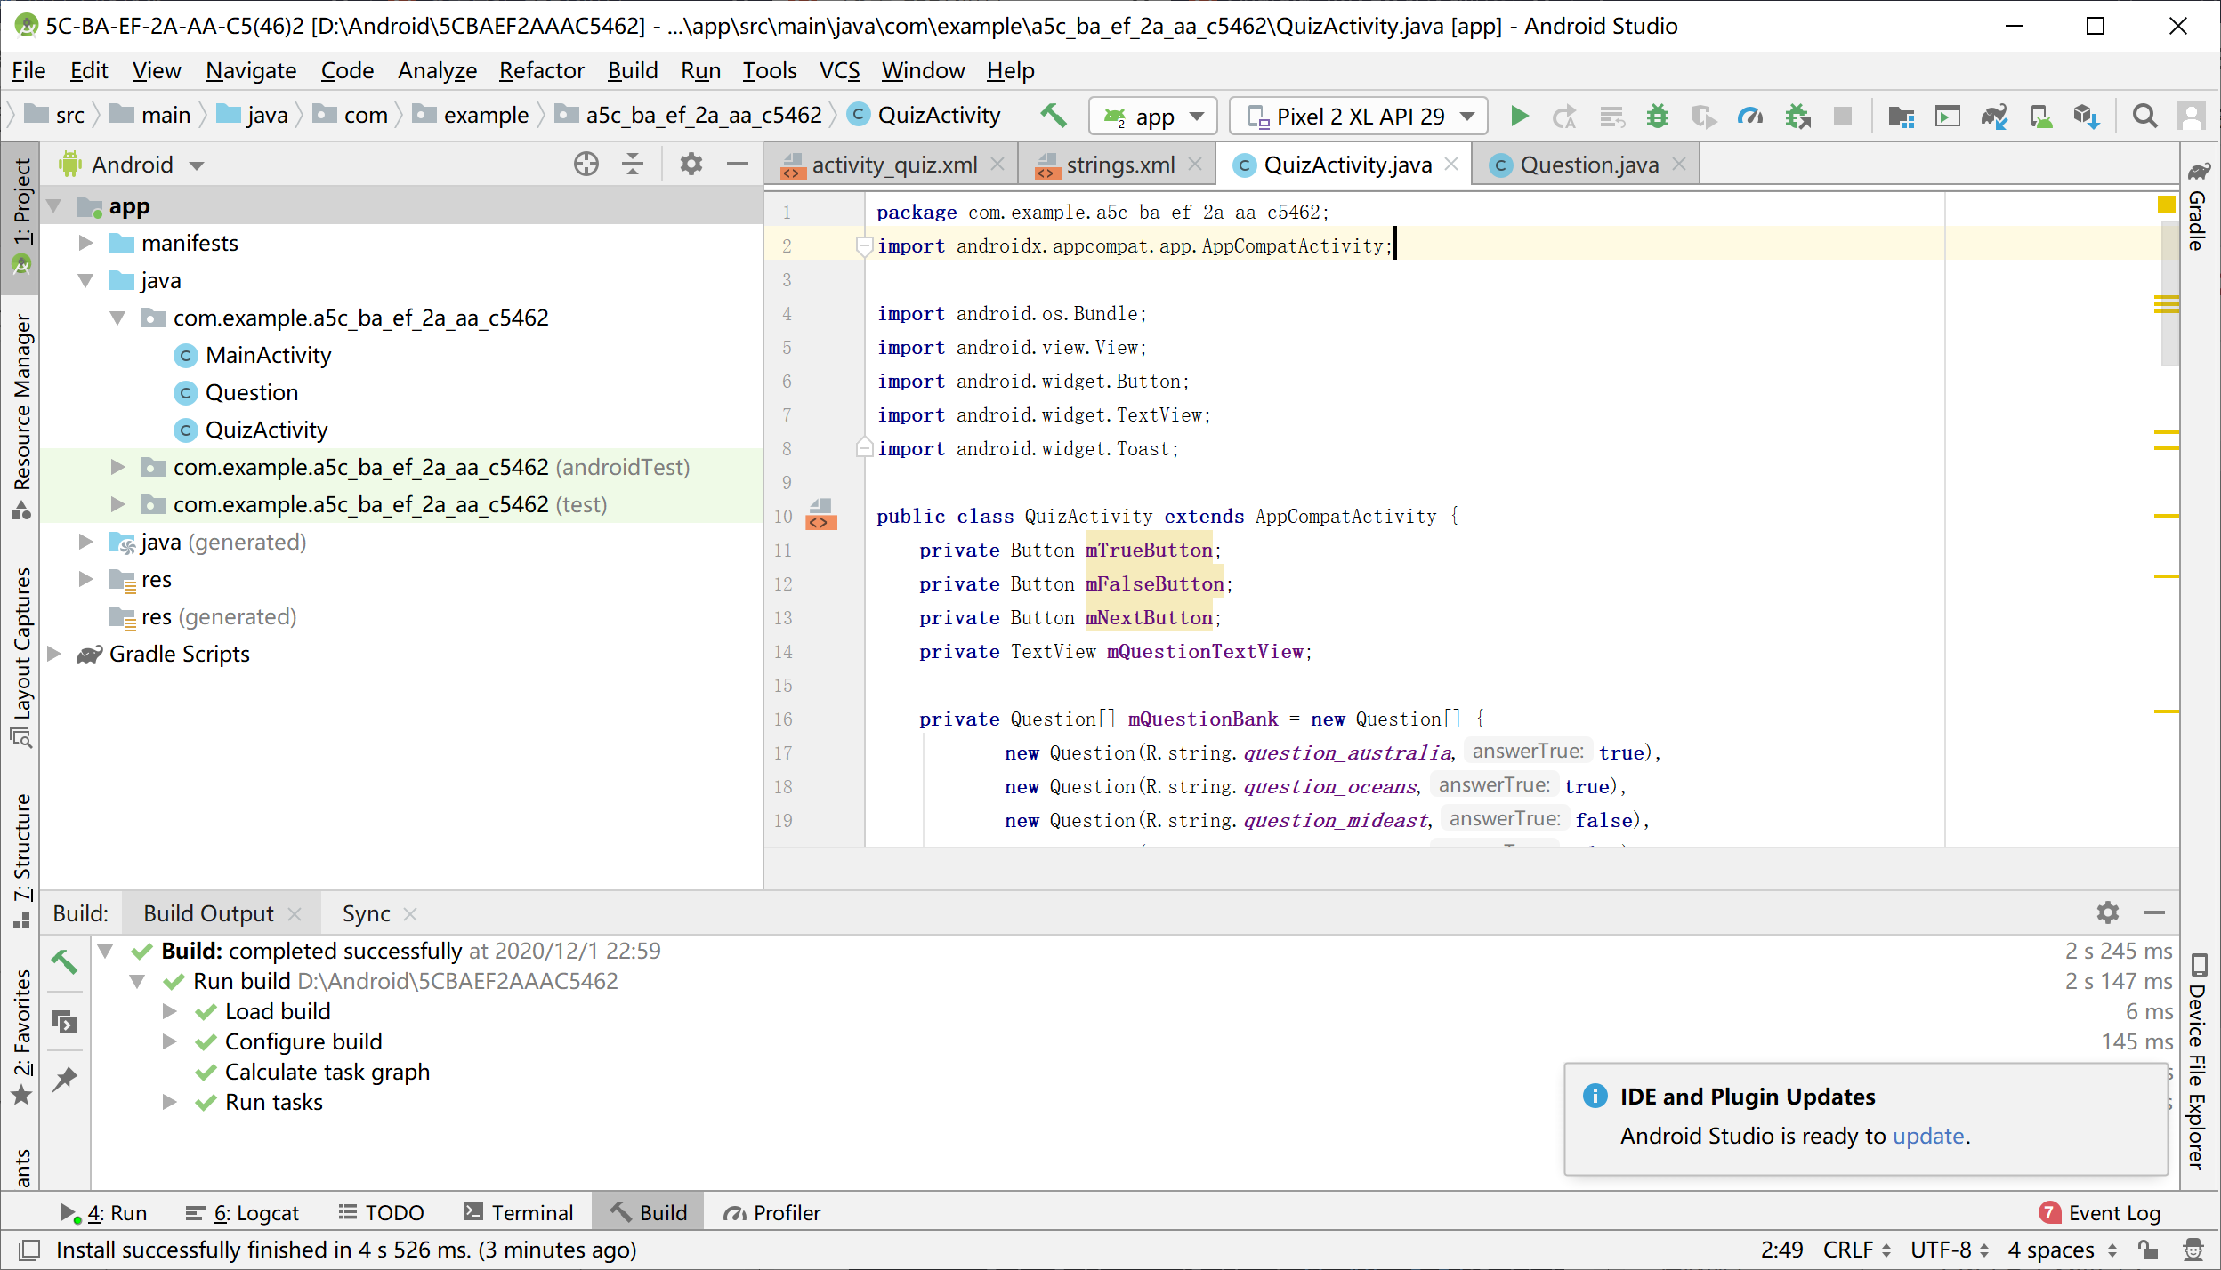Open the MainActivity class in the tree
This screenshot has height=1270, width=2221.
268,355
